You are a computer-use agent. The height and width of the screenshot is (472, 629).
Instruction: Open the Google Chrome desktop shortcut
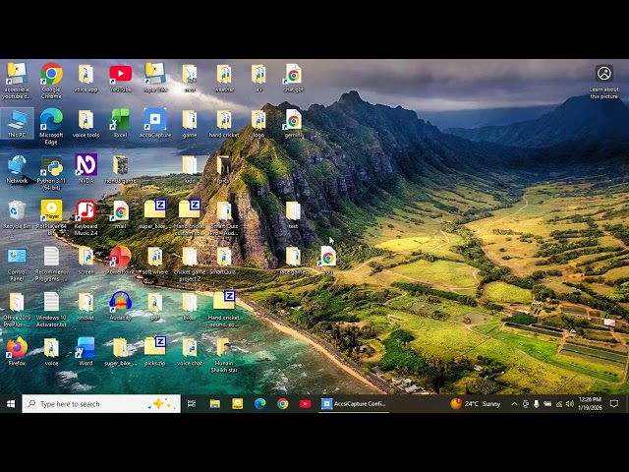[51, 80]
